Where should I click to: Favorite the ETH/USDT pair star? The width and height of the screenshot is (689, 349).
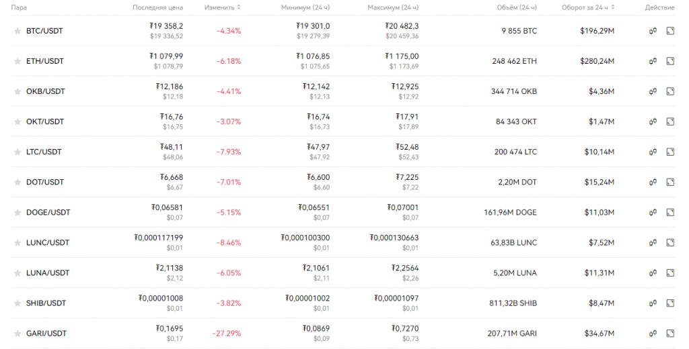pos(17,62)
